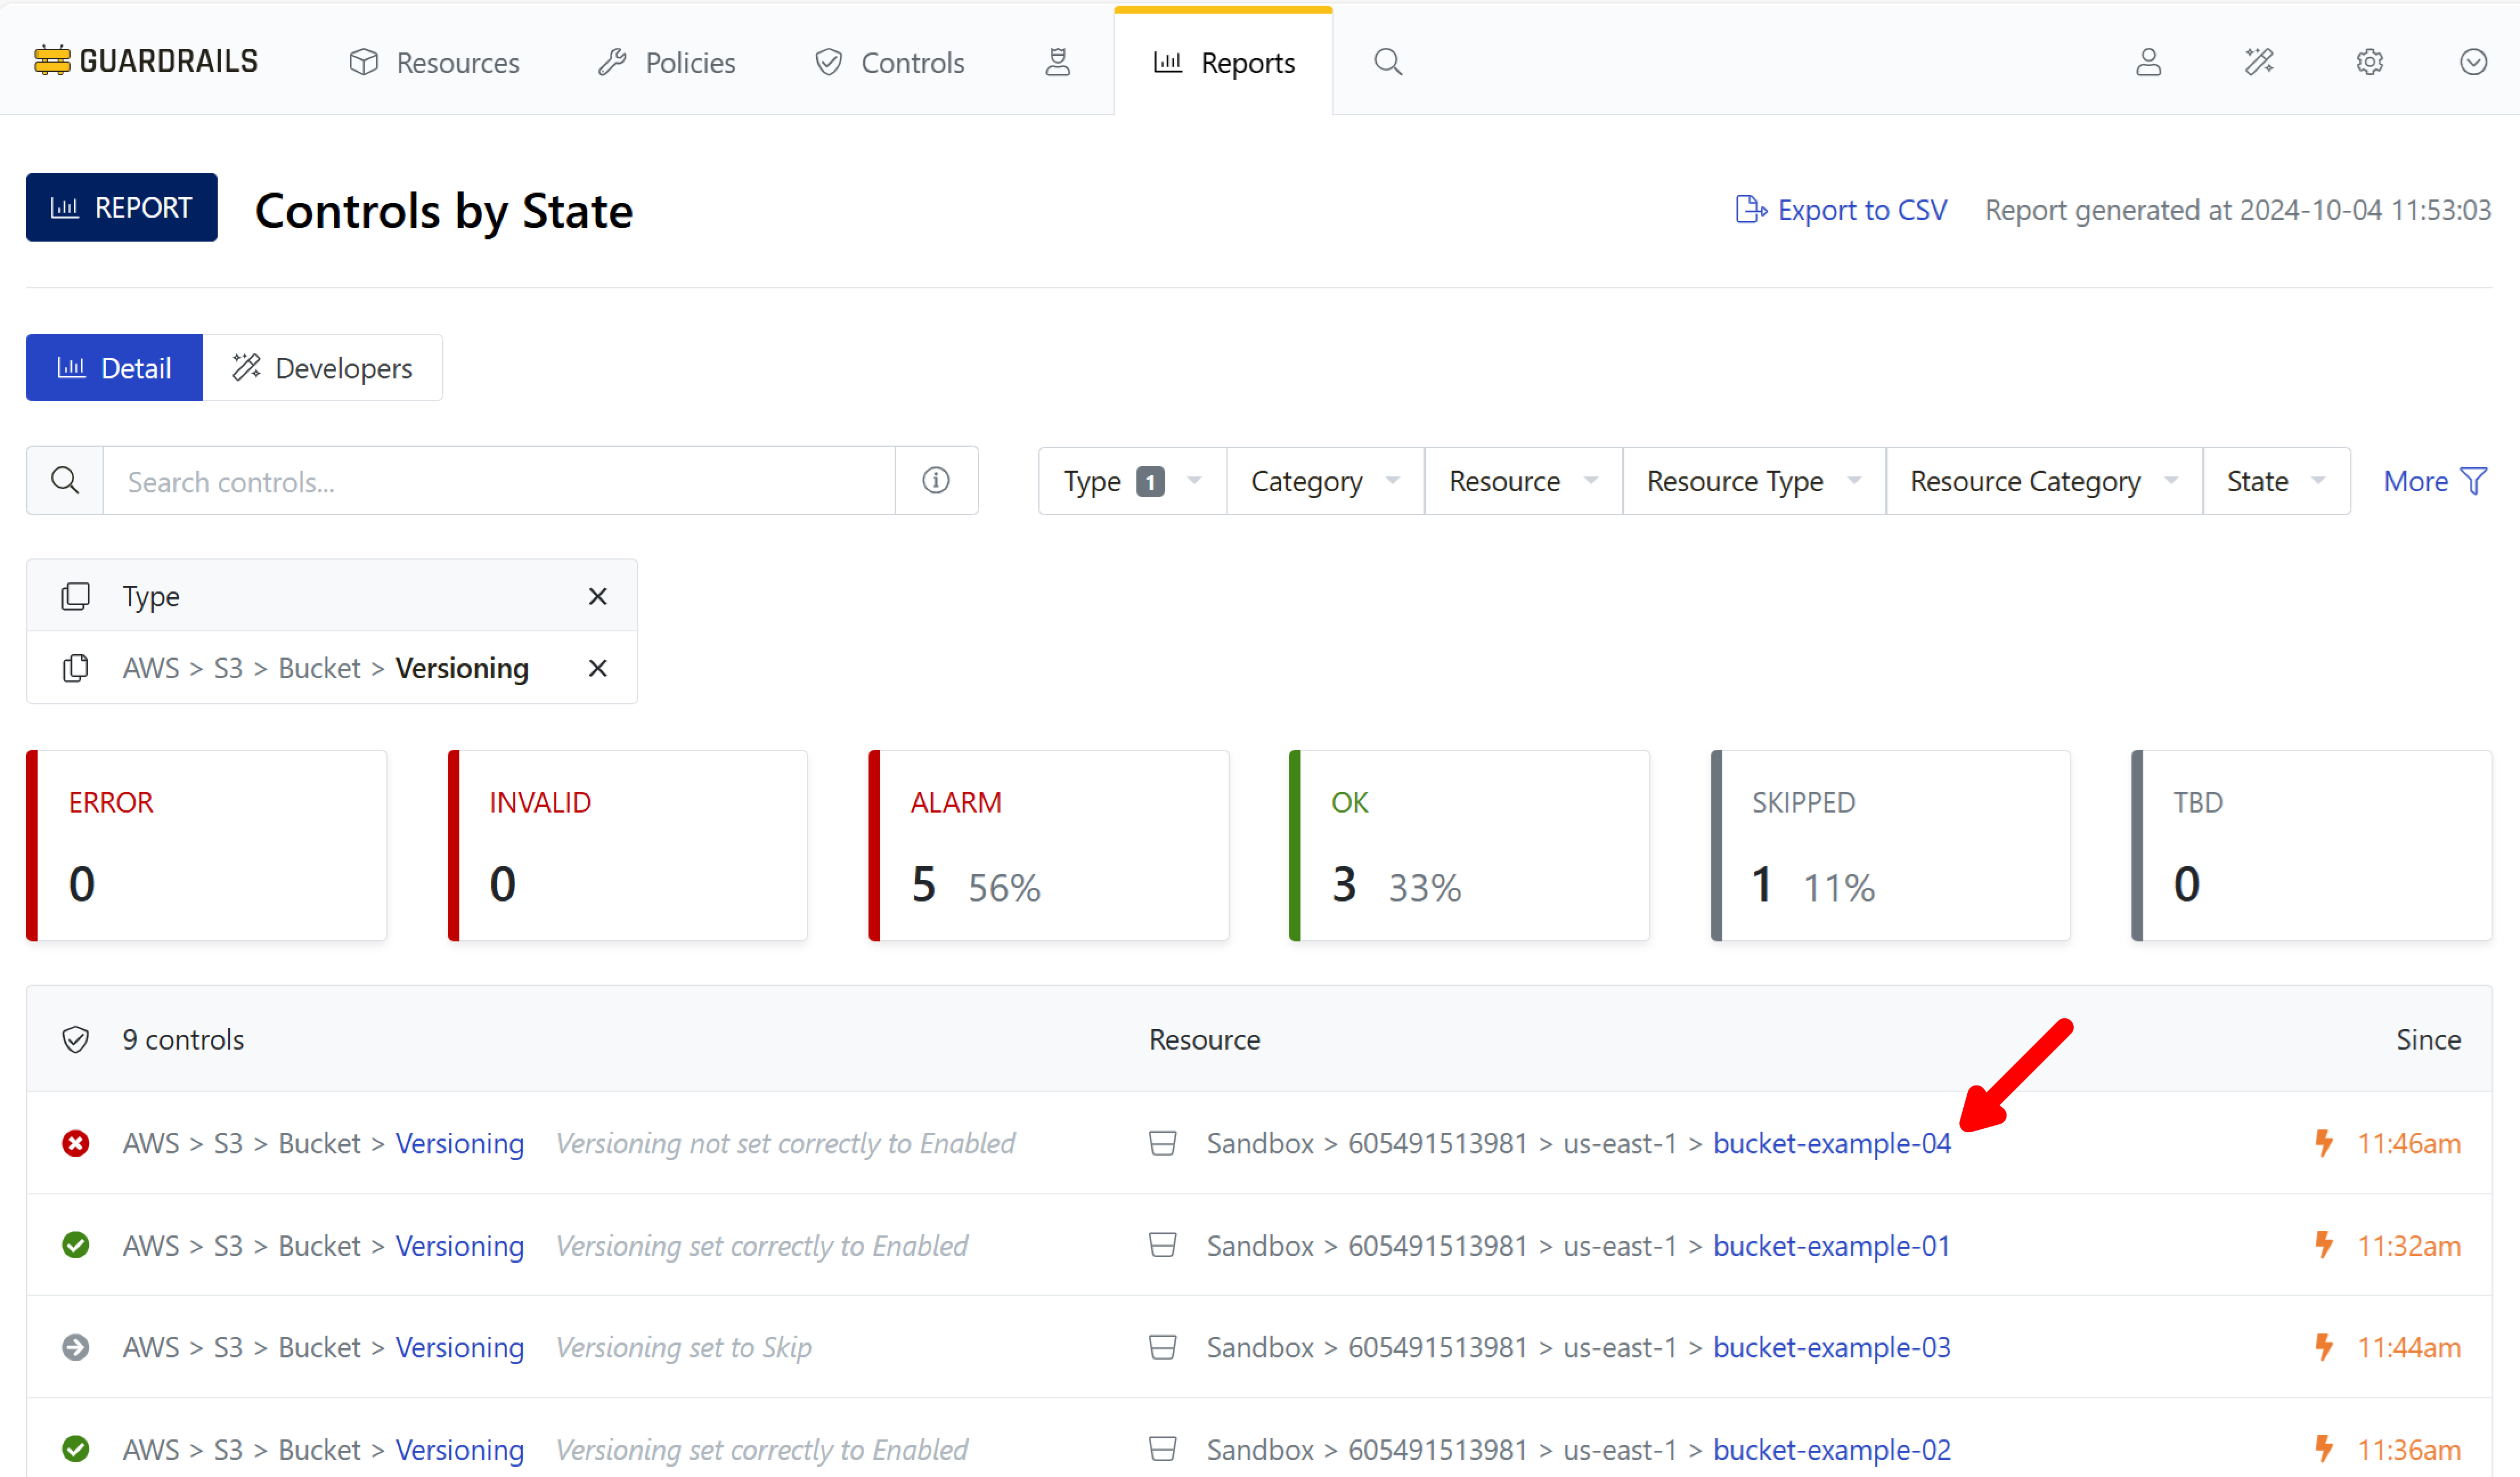
Task: Click the circled chevron icon at top right
Action: point(2472,62)
